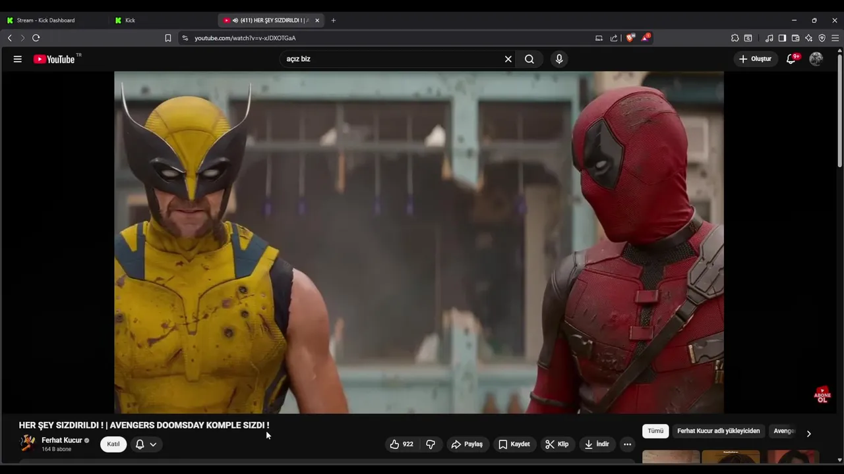Open Ferhat Kucur channel name link
This screenshot has height=474, width=844.
62,440
